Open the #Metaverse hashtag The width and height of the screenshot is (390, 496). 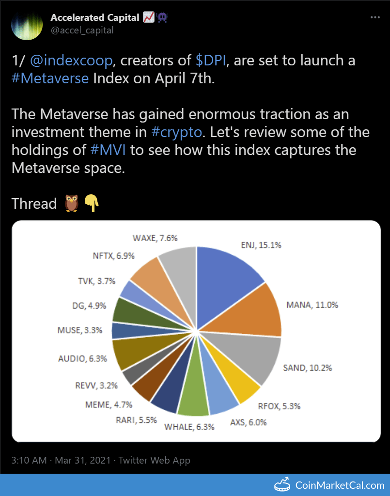pos(50,78)
